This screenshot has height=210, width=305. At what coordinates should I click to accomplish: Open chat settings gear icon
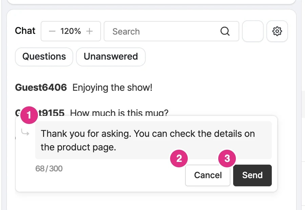(x=277, y=31)
